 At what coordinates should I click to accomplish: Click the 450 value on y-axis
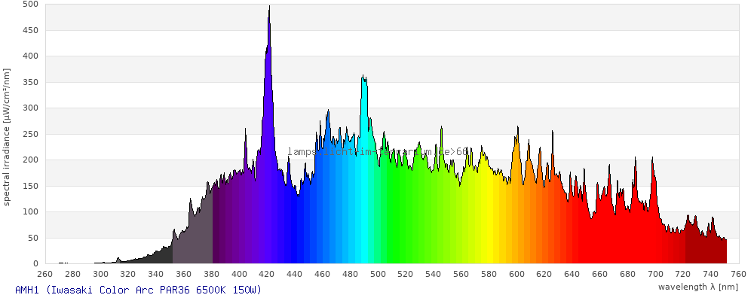coord(30,30)
